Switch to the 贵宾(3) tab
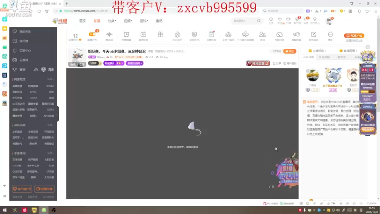Screen dimensions: 380x214 point(342,57)
